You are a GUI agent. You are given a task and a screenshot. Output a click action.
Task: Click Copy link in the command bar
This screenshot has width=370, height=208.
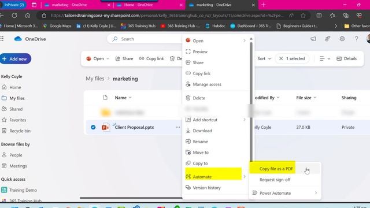point(151,58)
